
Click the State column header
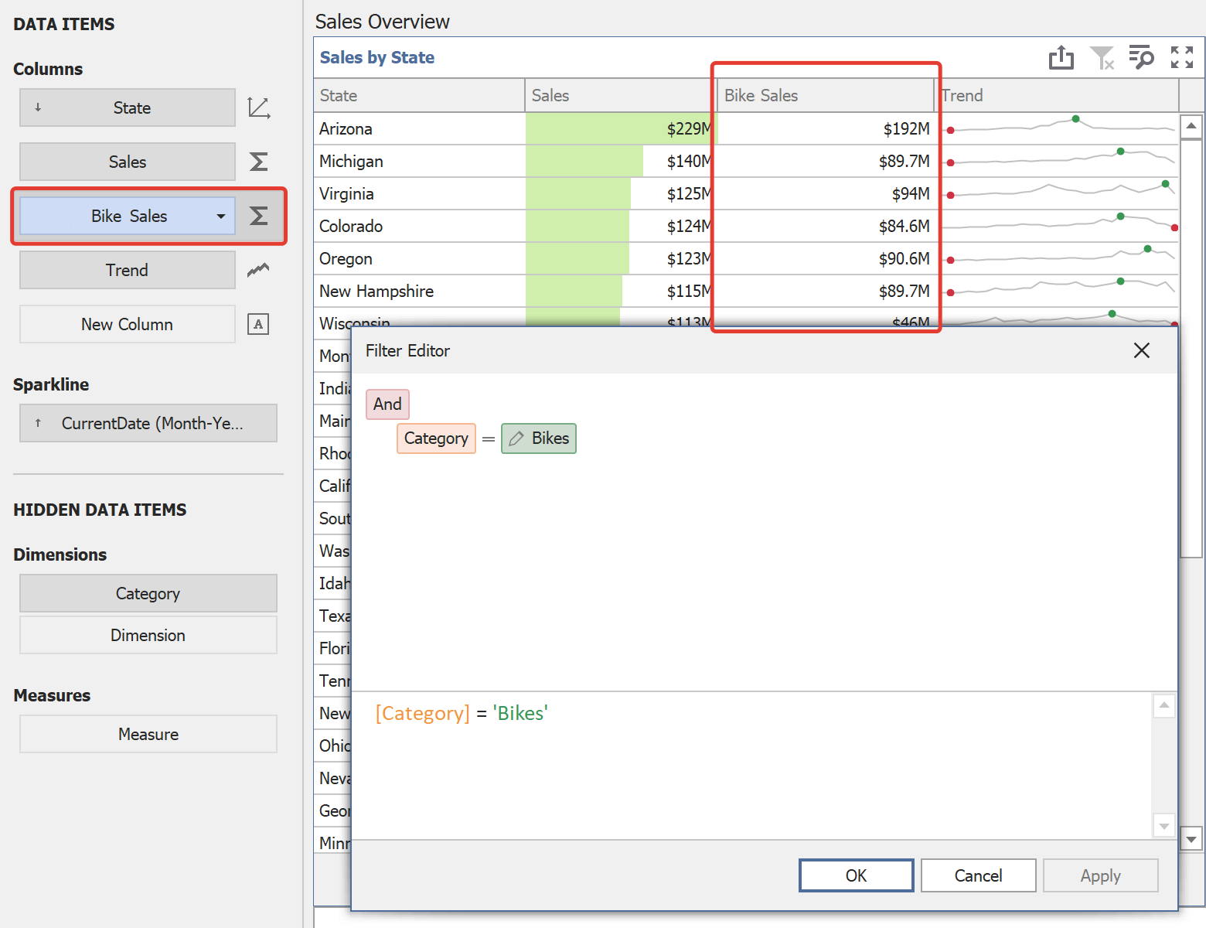[419, 95]
